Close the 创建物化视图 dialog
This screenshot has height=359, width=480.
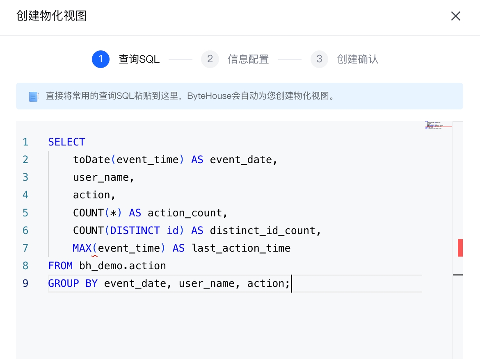click(x=456, y=16)
